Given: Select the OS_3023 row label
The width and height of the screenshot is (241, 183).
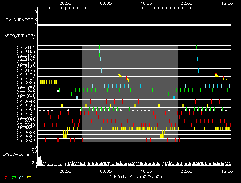Looking at the screenshot, I should coord(26,83).
